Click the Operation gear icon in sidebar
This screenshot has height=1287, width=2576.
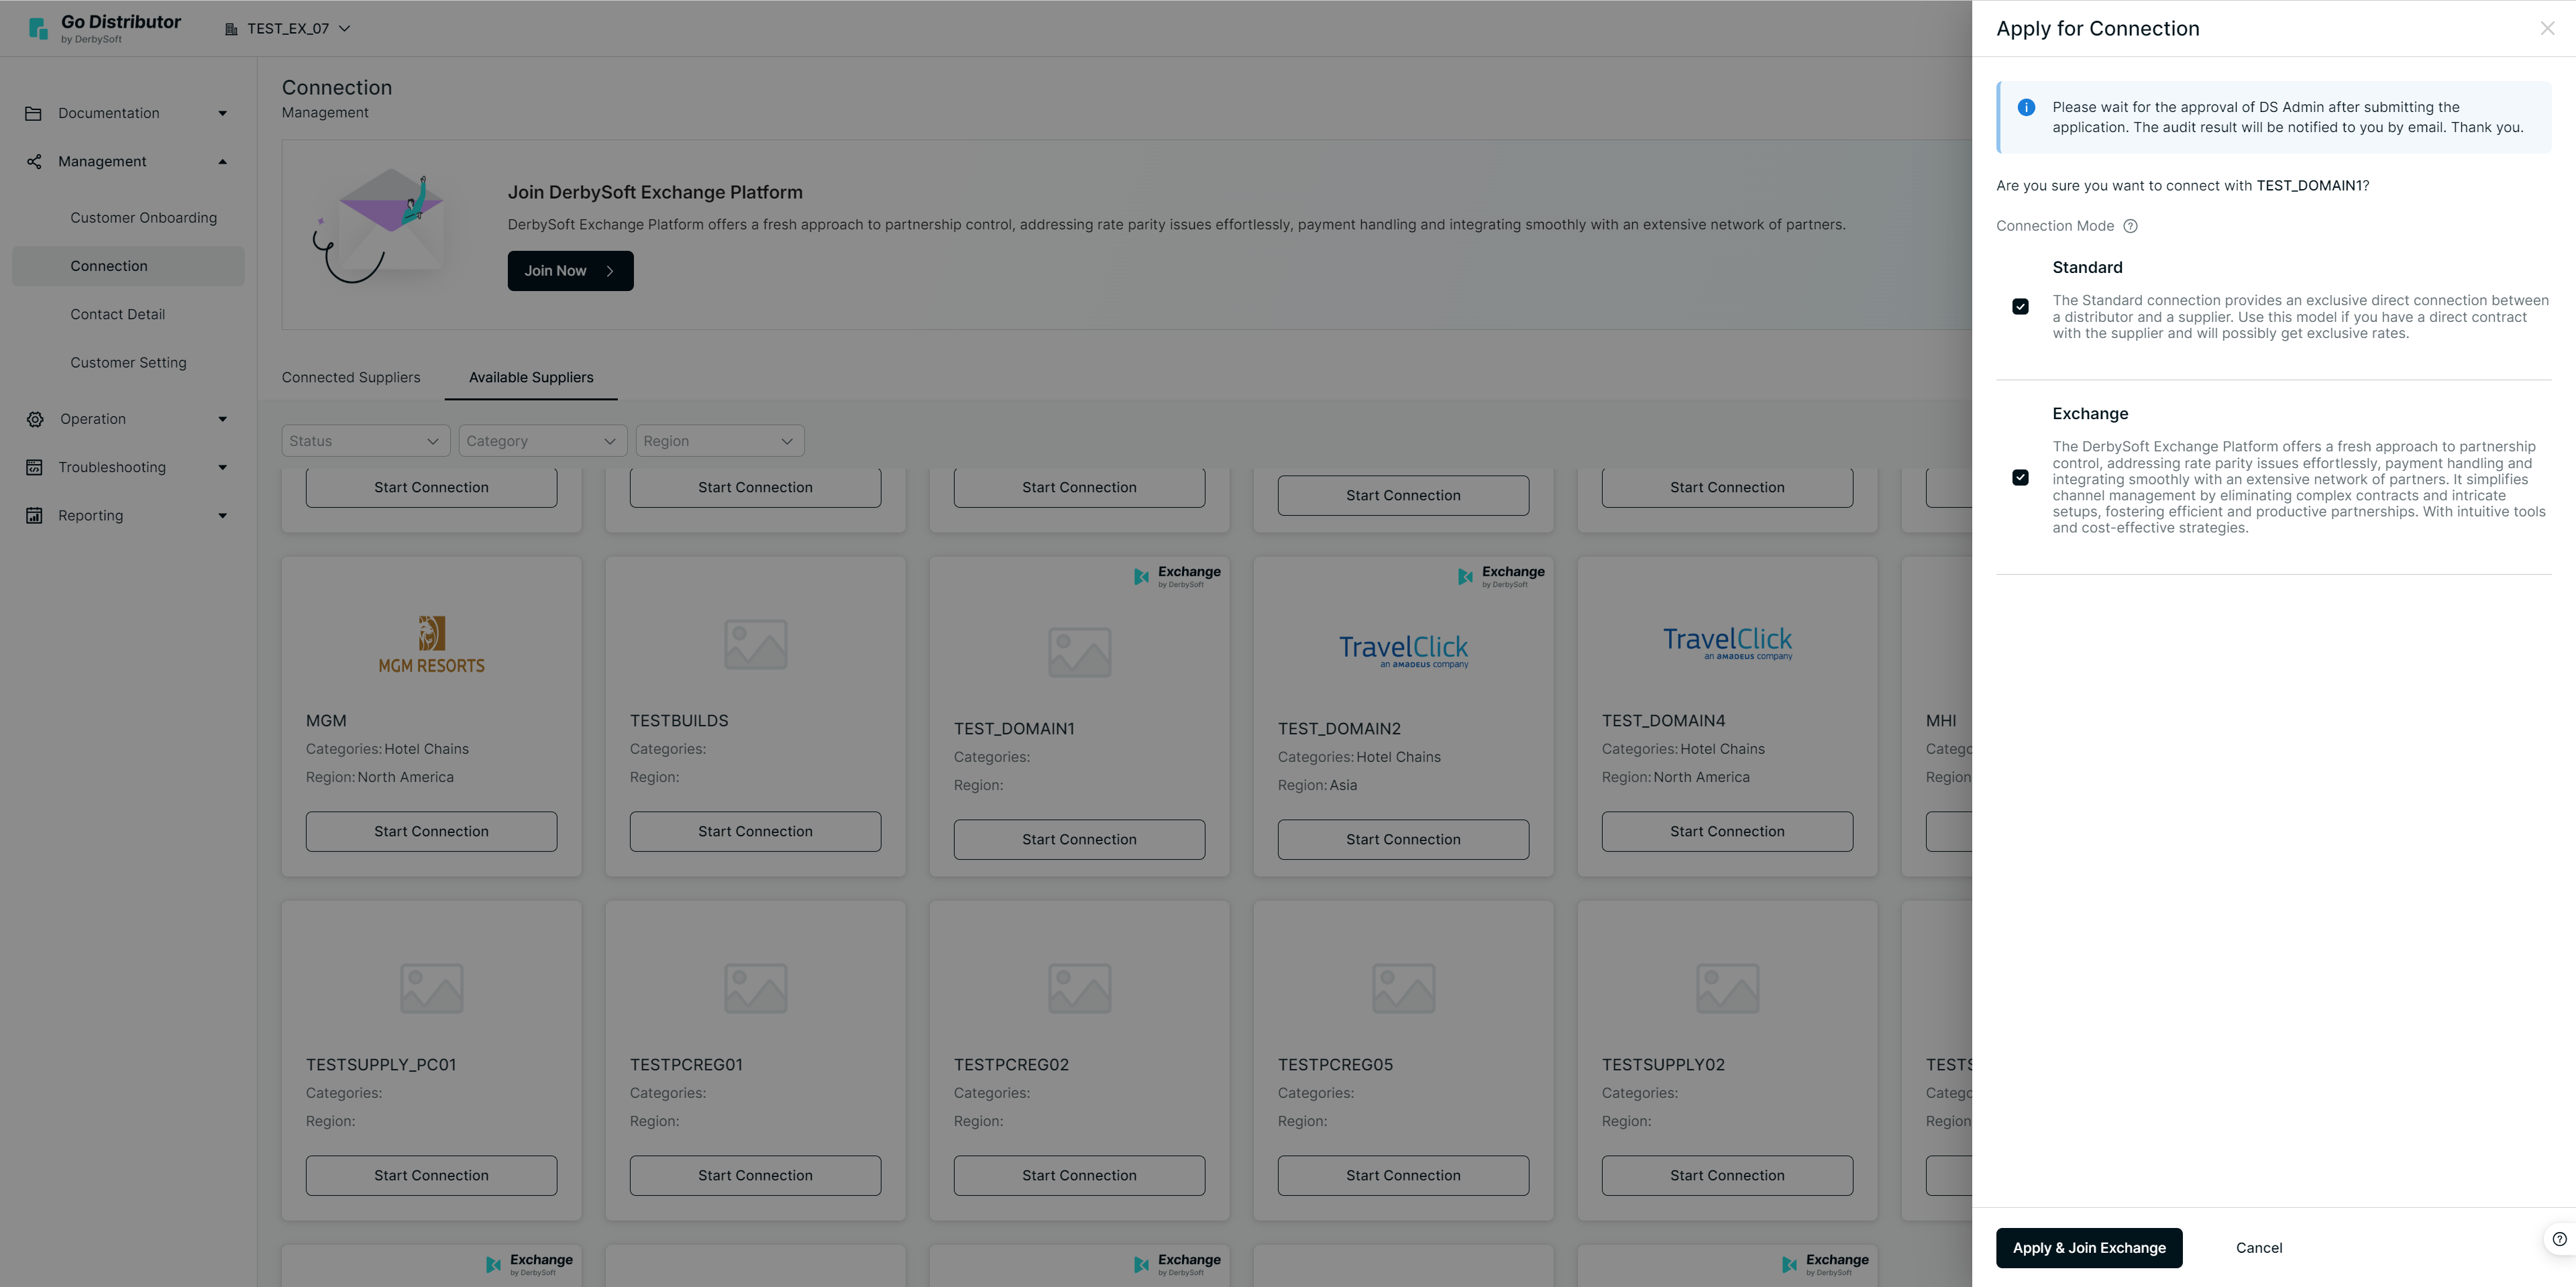click(x=35, y=419)
